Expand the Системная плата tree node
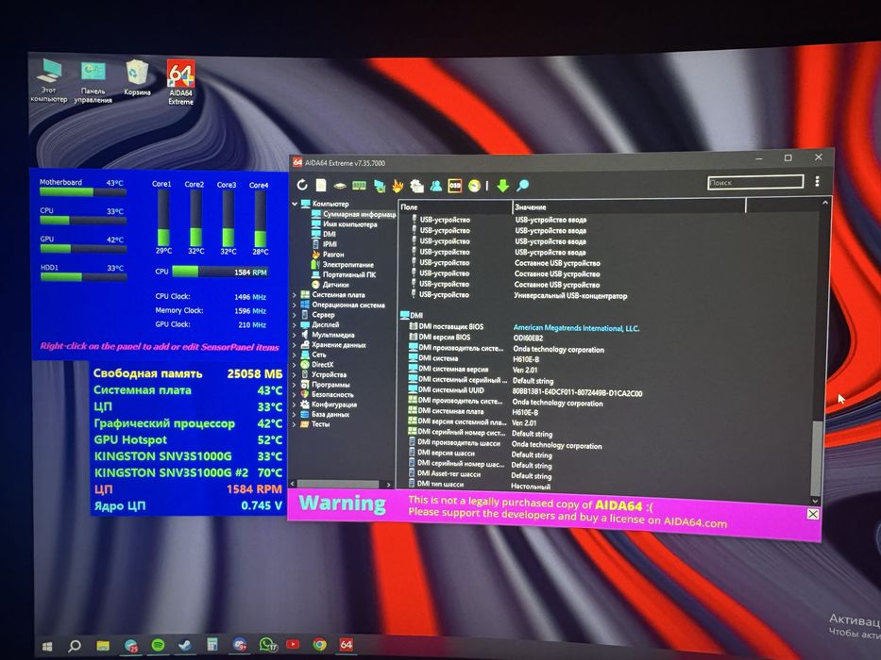Viewport: 881px width, 660px height. point(294,294)
